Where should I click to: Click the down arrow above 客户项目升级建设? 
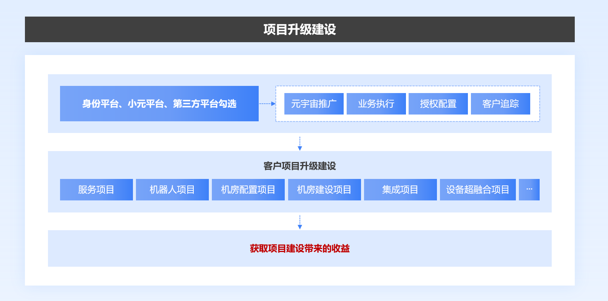pos(300,144)
